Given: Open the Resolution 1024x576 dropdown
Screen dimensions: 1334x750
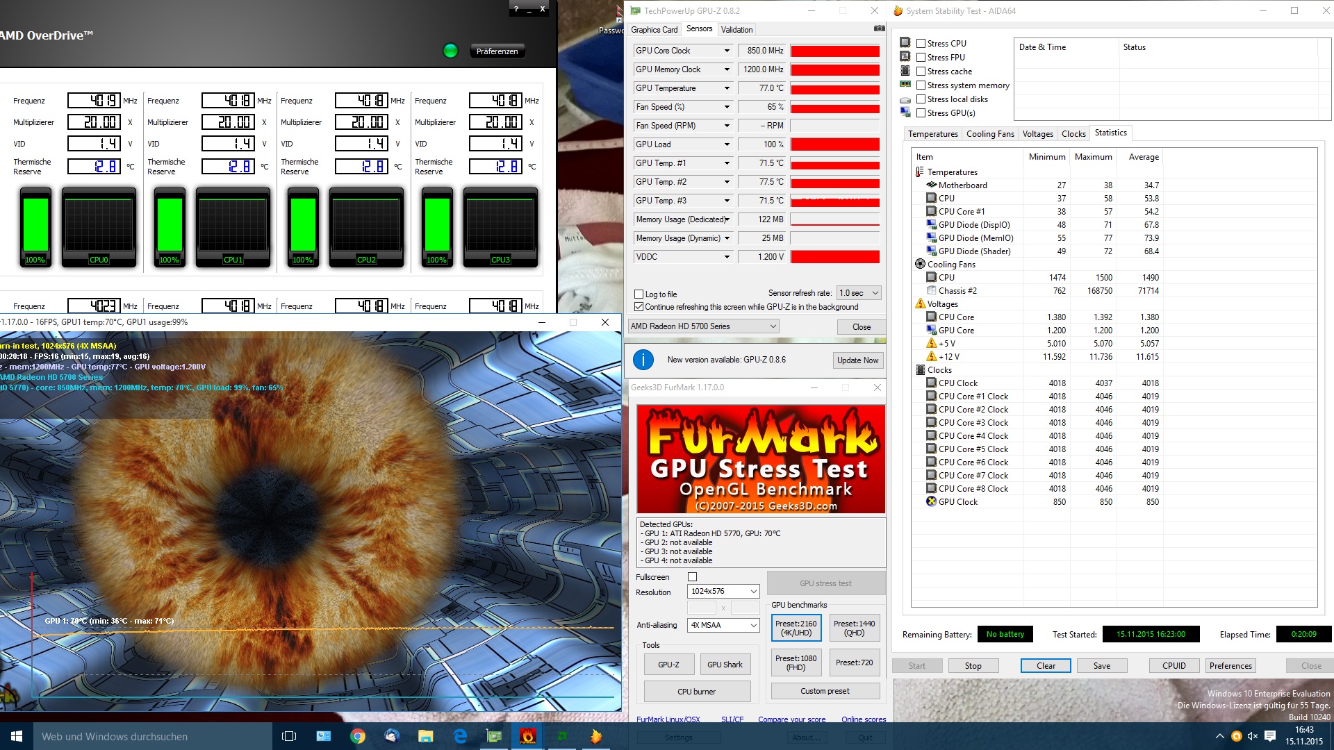Looking at the screenshot, I should pyautogui.click(x=723, y=591).
